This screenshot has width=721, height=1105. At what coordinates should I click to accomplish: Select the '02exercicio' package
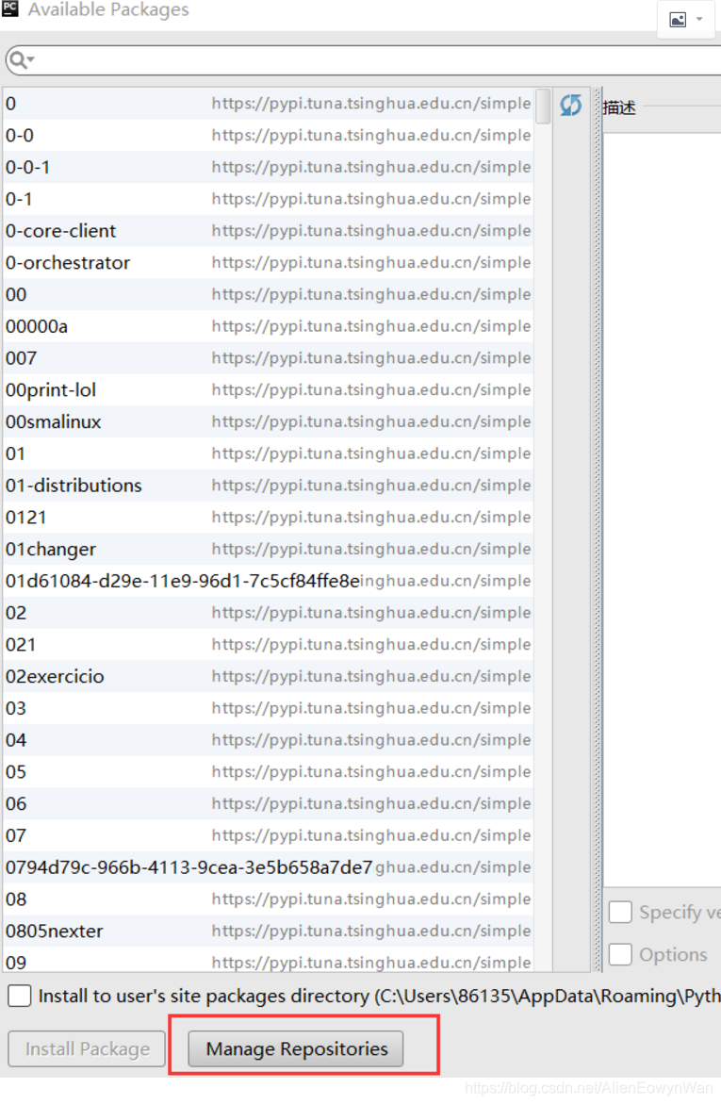268,677
